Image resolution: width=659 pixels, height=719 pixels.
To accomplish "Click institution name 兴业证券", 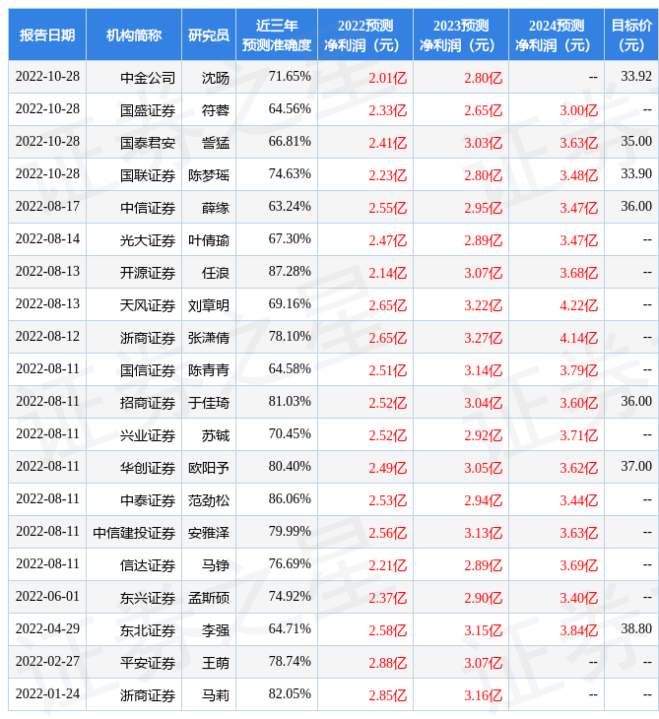I will [148, 435].
